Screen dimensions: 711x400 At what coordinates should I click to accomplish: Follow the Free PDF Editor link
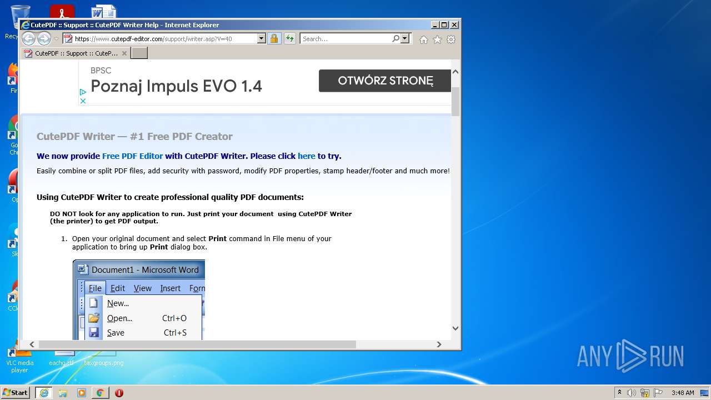click(132, 156)
